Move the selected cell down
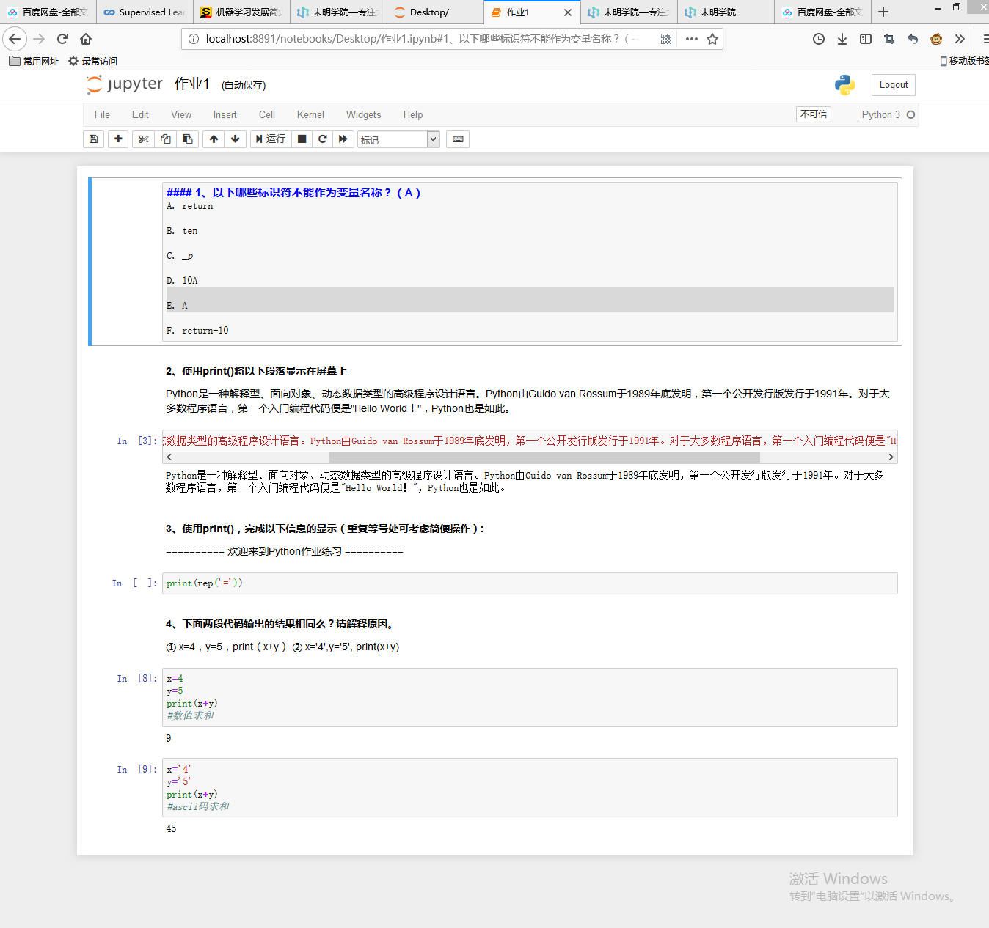Viewport: 989px width, 928px height. (235, 139)
